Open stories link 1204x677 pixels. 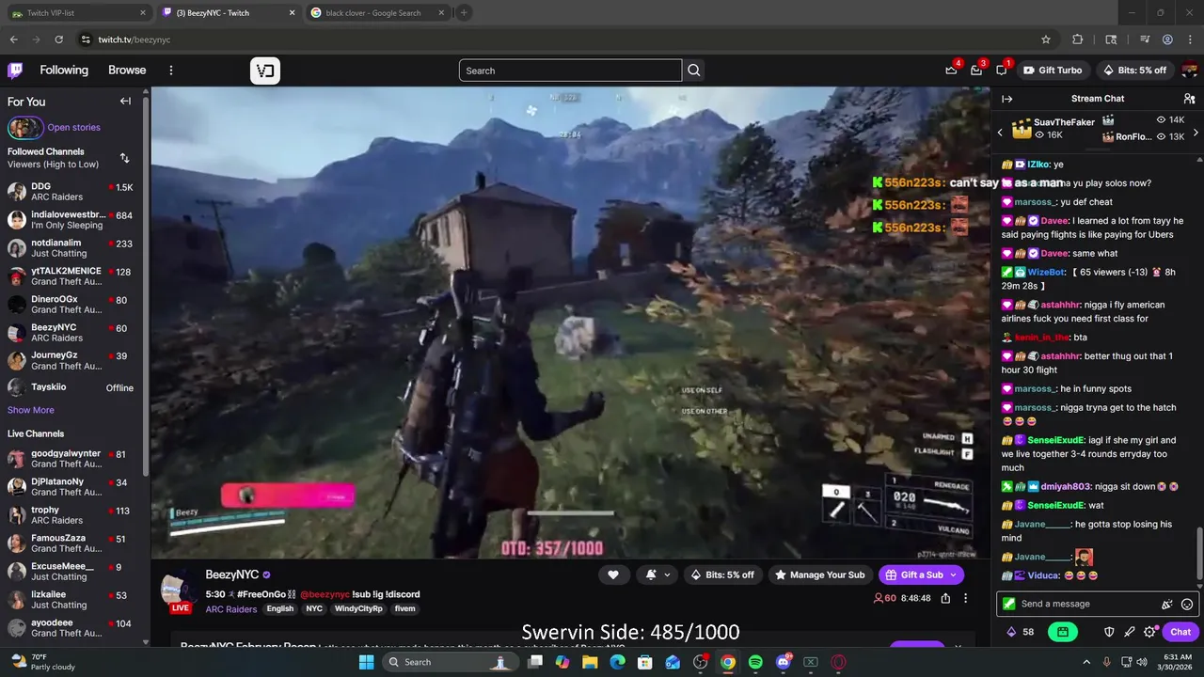coord(73,128)
